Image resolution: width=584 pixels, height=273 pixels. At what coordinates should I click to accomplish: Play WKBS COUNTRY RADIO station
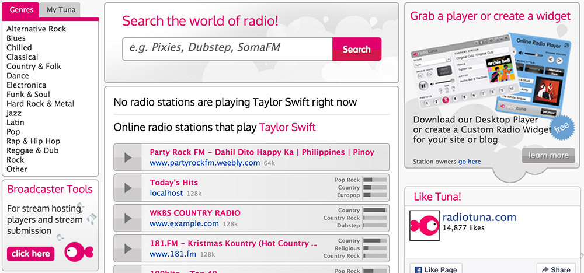pyautogui.click(x=128, y=218)
